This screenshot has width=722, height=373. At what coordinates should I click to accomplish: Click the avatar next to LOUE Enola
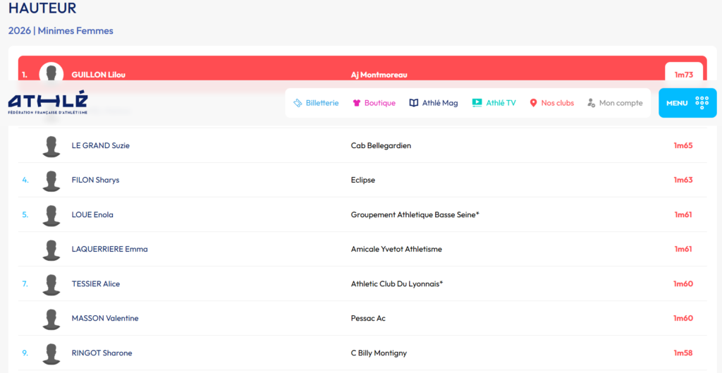pos(51,215)
